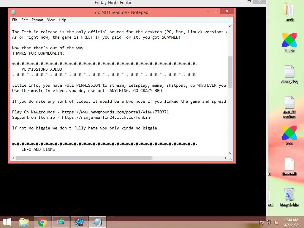Switch to Notepad taskbar button
304x228 pixels.
98,222
